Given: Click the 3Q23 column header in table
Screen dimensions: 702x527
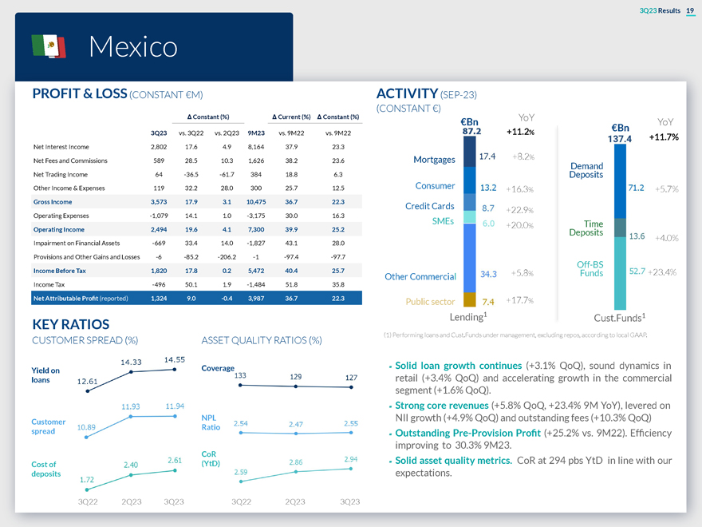Looking at the screenshot, I should (159, 133).
